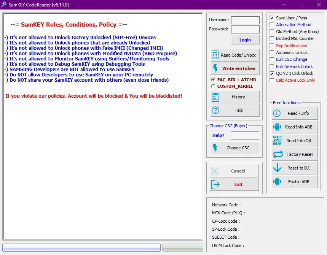Click the Read Code/ Unlock label
Viewport: 327px width, 255px height.
click(x=238, y=55)
